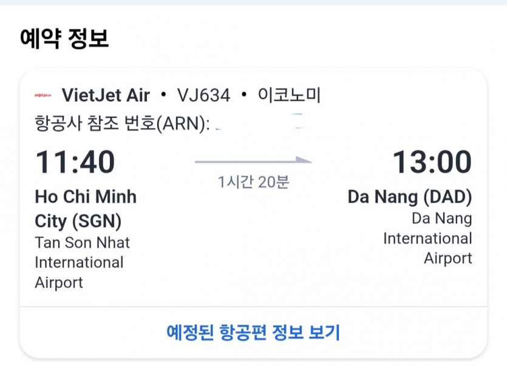Click the bullet between VJ634 and 이코노미
Viewport: 507px width, 366px height.
pyautogui.click(x=243, y=95)
